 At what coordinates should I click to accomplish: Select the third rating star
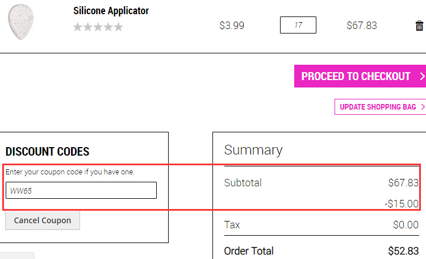[x=98, y=27]
